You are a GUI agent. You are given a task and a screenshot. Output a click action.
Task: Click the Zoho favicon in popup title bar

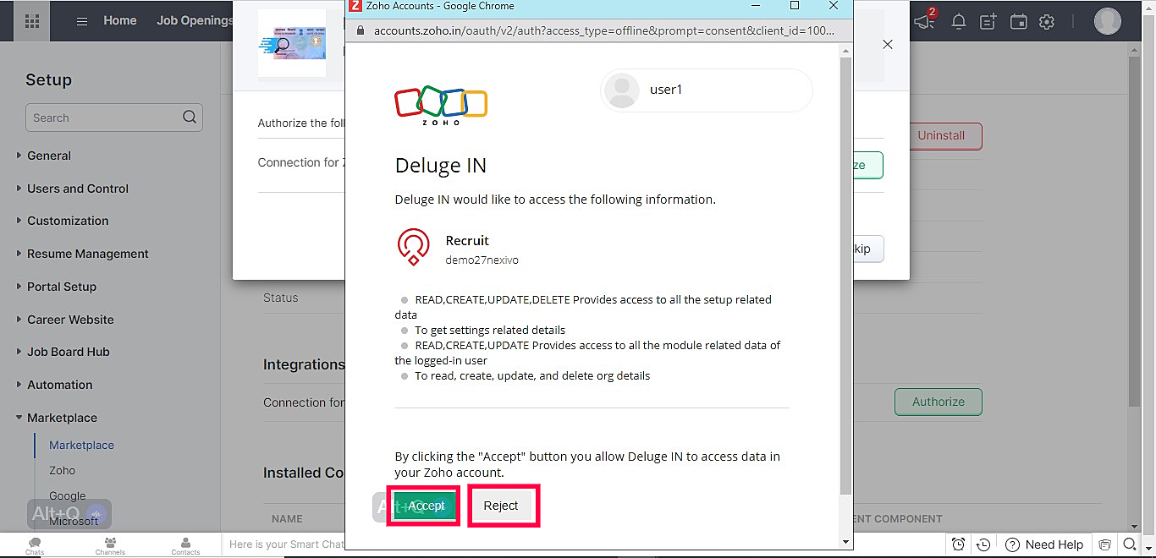pos(355,5)
